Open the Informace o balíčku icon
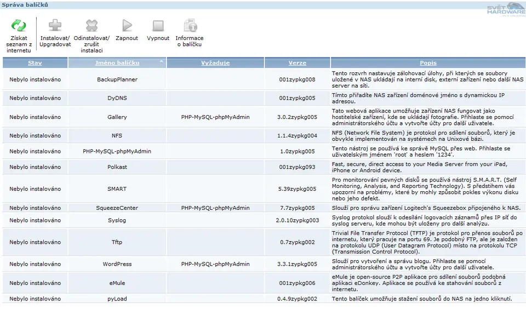Screen dimensions: 526x314 (x=190, y=26)
